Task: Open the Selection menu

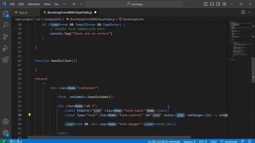Action: click(x=33, y=4)
